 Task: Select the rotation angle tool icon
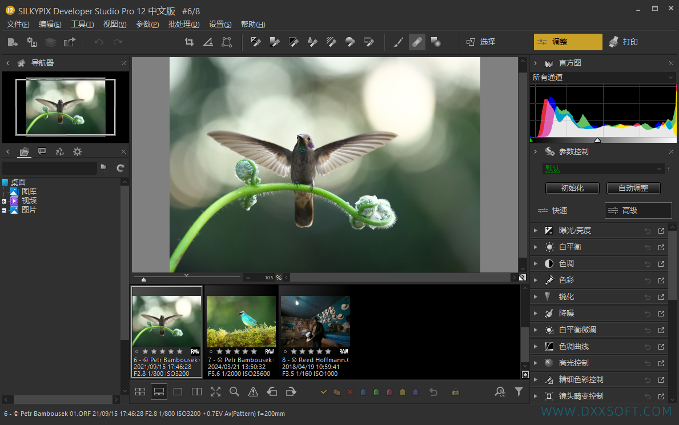point(208,42)
